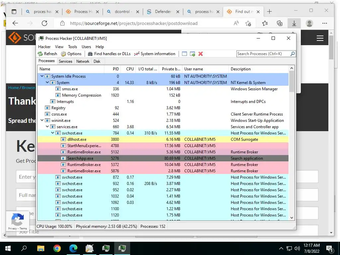Open Windows Start menu
This screenshot has height=255, width=340.
click(x=8, y=248)
